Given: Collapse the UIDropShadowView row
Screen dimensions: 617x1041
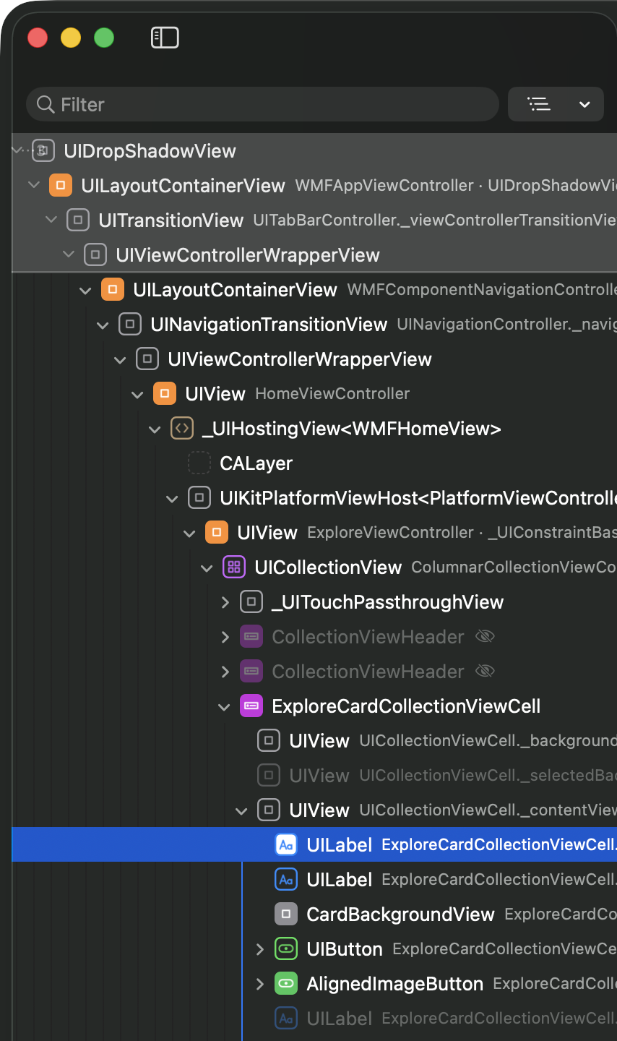Looking at the screenshot, I should pos(17,150).
